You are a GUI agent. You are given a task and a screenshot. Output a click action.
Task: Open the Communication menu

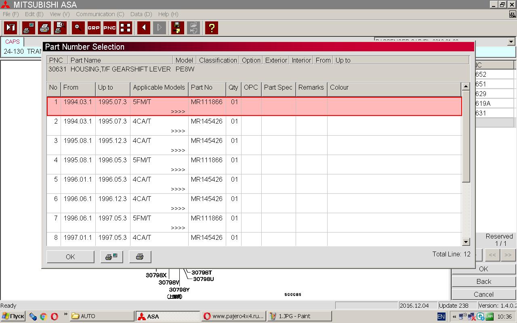[x=100, y=14]
